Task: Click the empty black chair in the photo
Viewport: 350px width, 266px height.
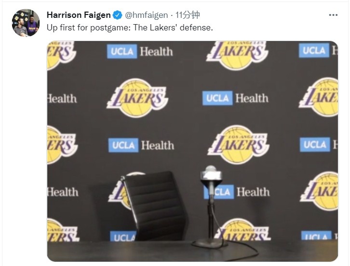Action: [154, 206]
